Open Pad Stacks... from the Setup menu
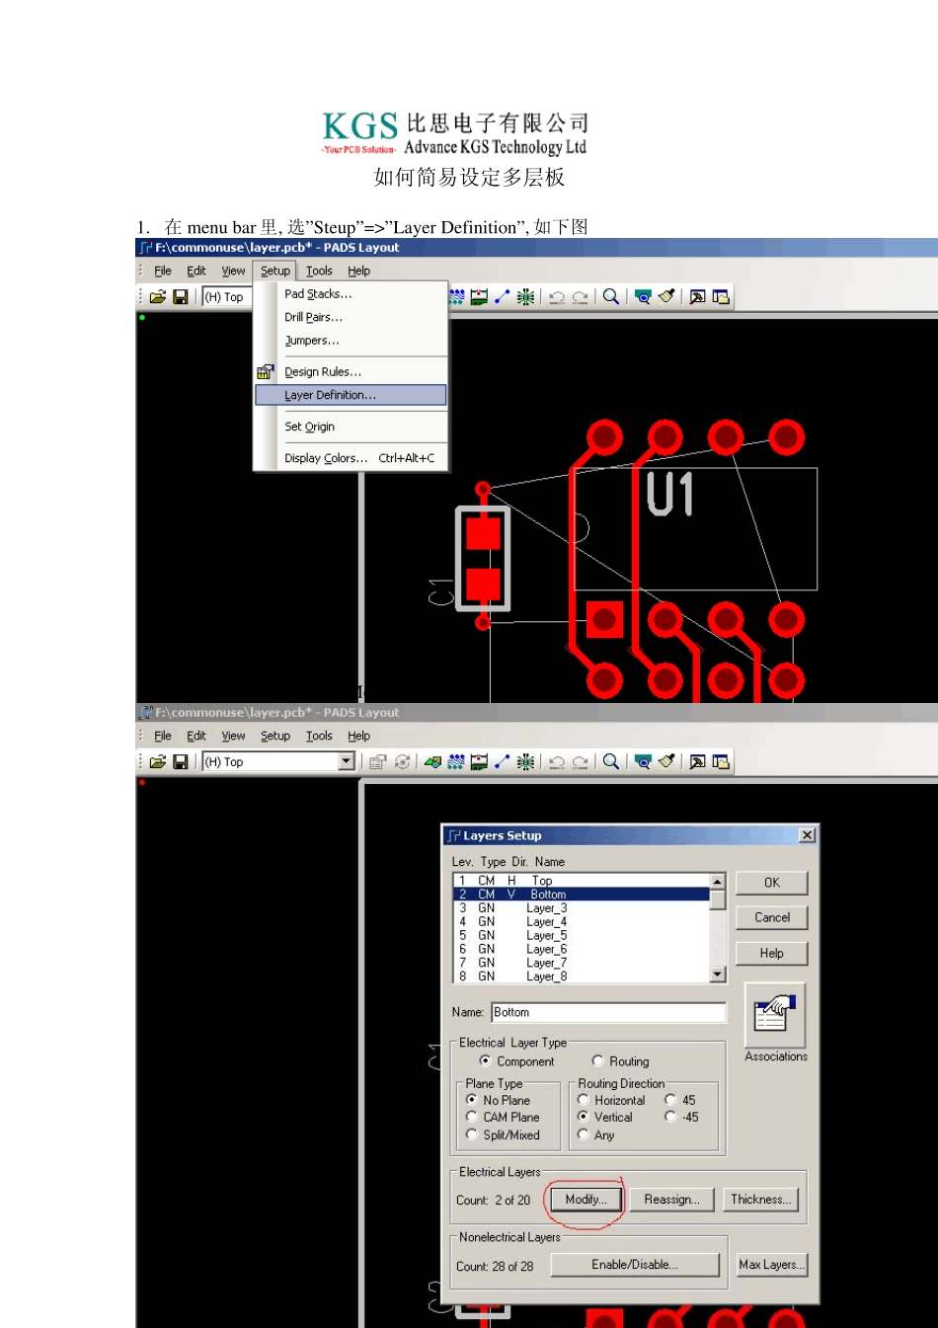The image size is (938, 1328). [318, 294]
